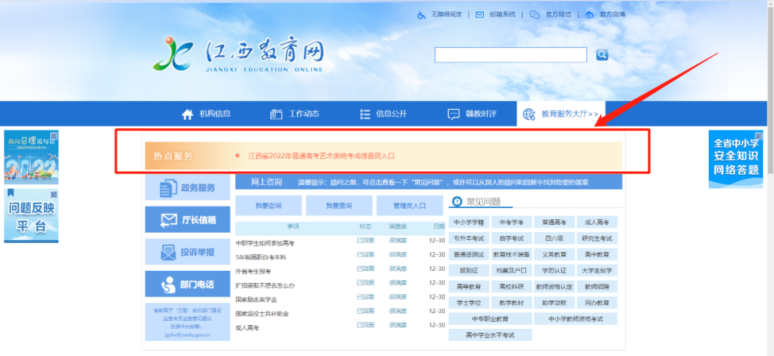Click the official WeChat icon
The height and width of the screenshot is (356, 774).
click(535, 15)
